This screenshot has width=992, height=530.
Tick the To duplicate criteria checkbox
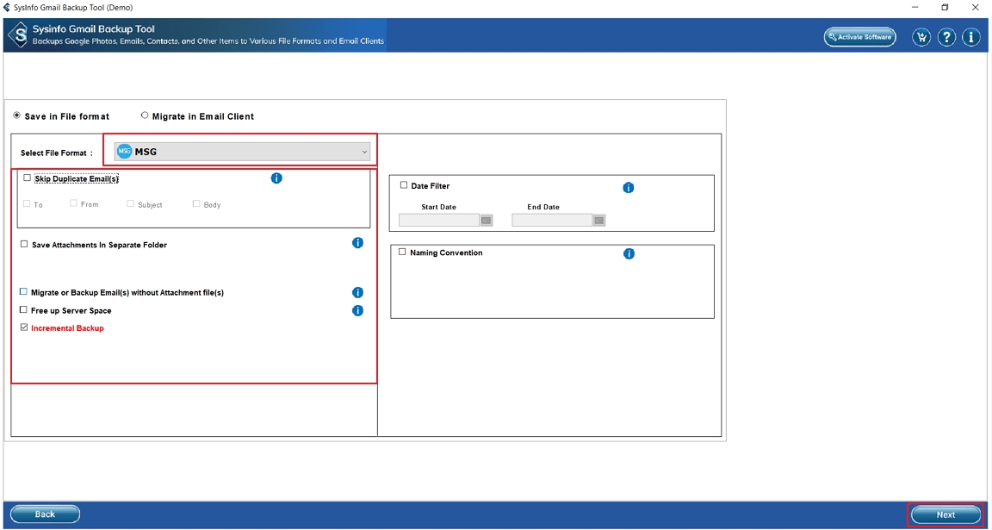tap(28, 204)
